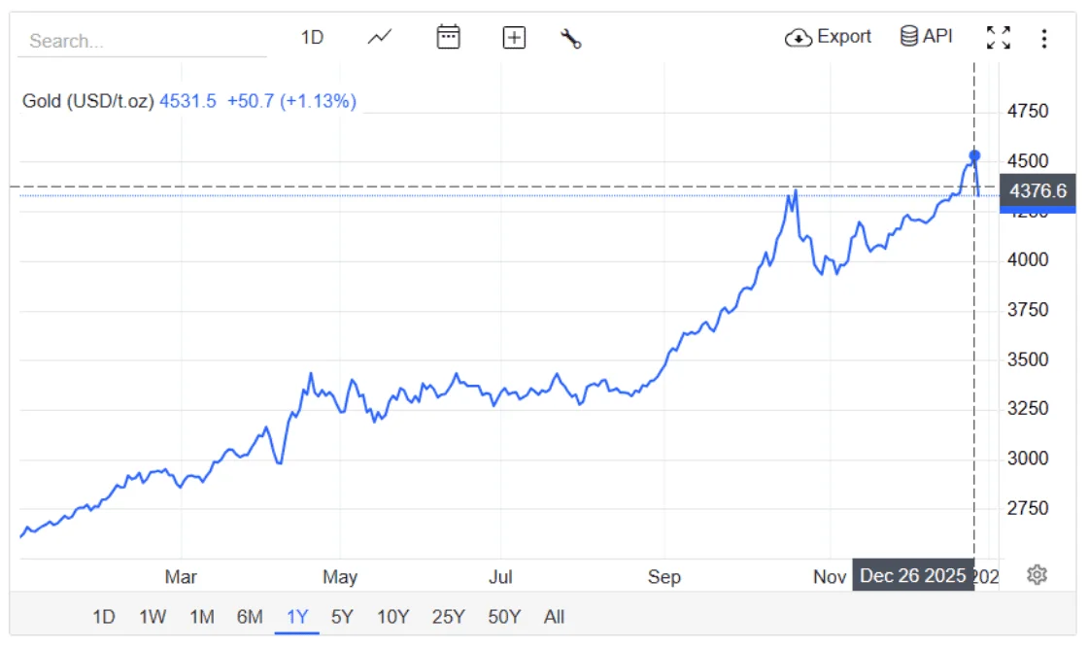
Task: Select the line chart style icon
Action: [379, 37]
